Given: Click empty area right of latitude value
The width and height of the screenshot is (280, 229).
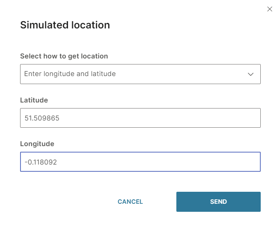Looking at the screenshot, I should (x=169, y=118).
